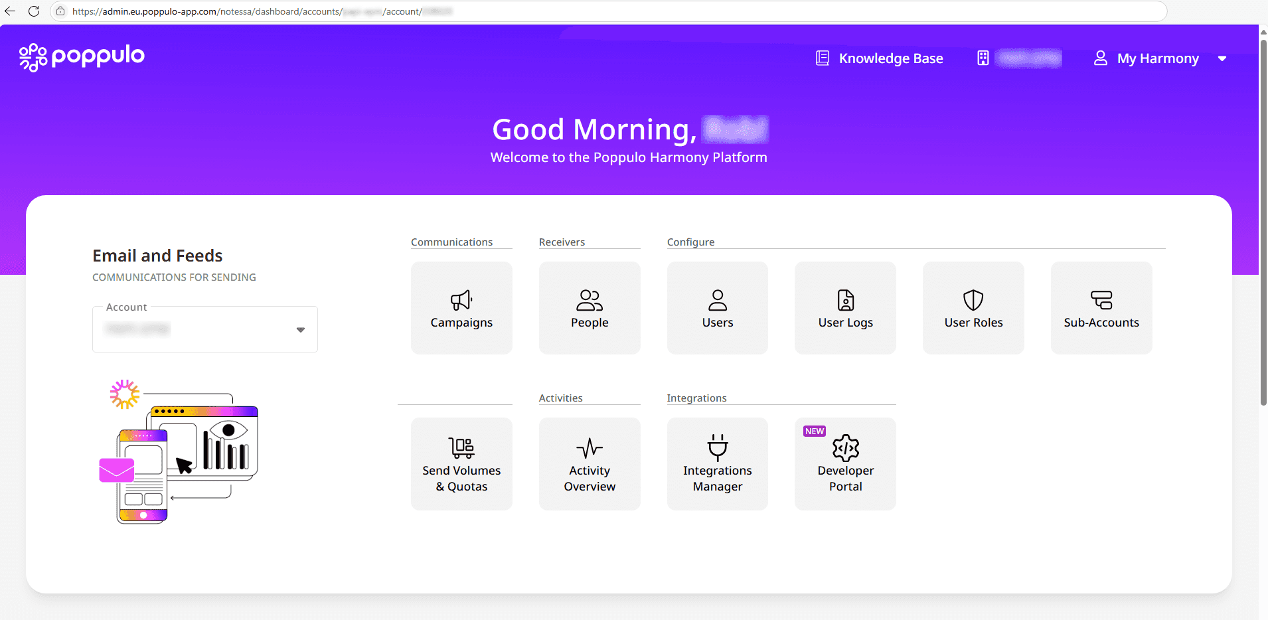Click the Email and Feeds heading
The image size is (1268, 620).
[157, 256]
